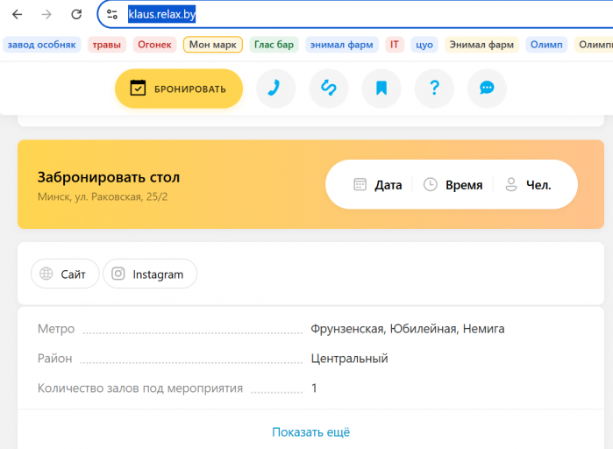
Task: Reload the page with the refresh icon
Action: pyautogui.click(x=76, y=14)
